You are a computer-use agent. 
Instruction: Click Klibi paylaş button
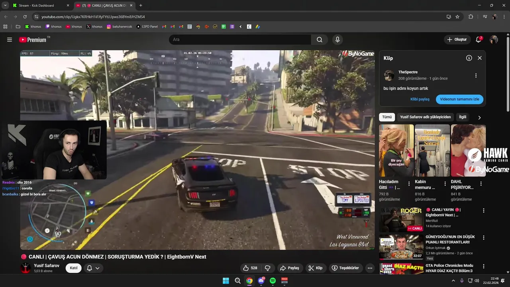click(x=420, y=99)
